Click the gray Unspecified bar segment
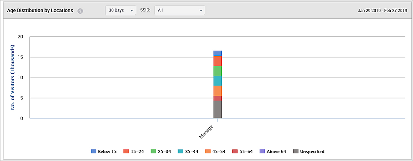 (217, 109)
